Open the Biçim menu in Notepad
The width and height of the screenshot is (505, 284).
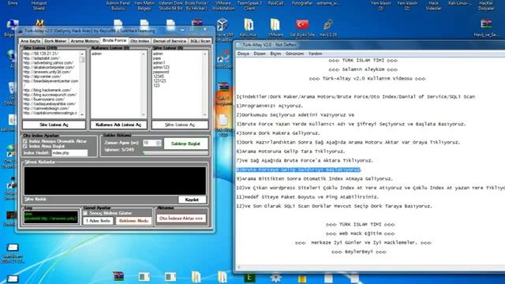click(275, 54)
